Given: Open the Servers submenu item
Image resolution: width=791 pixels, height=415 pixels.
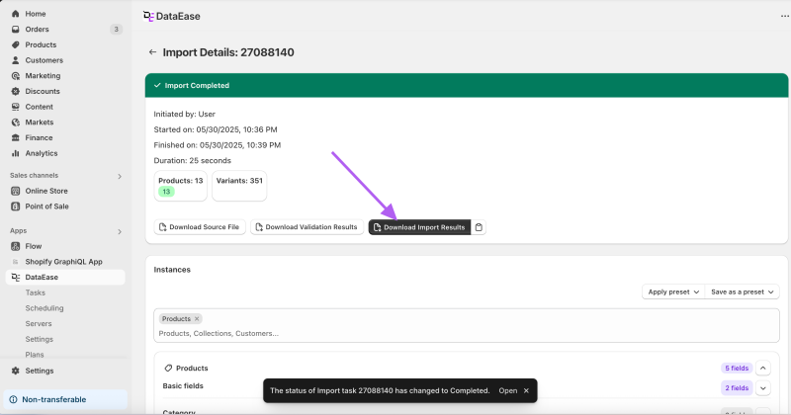Looking at the screenshot, I should coord(39,324).
